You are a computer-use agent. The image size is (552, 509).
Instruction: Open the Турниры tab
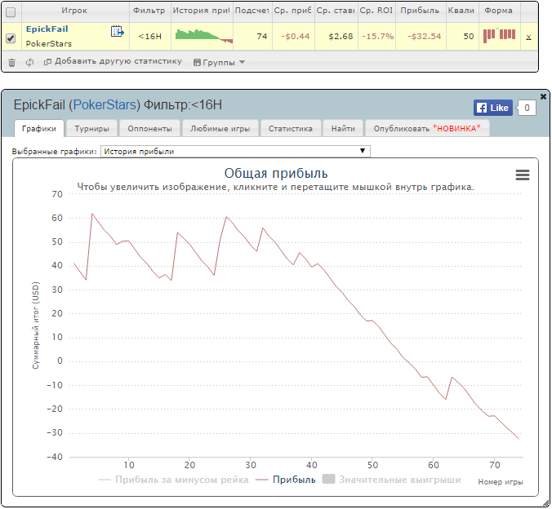pos(91,128)
